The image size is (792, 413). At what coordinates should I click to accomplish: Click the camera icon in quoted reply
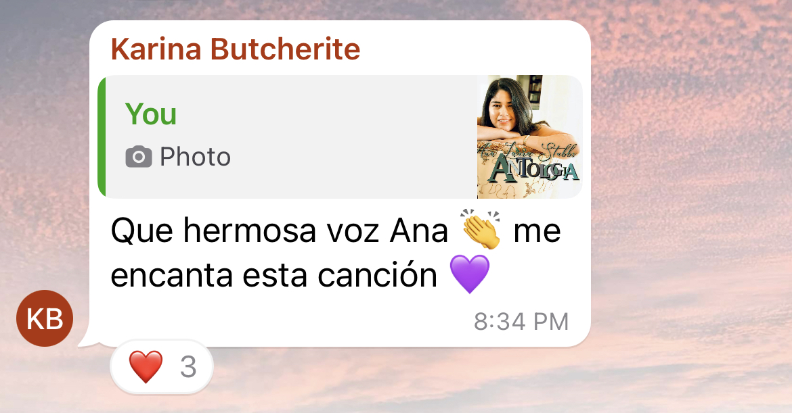[x=138, y=157]
